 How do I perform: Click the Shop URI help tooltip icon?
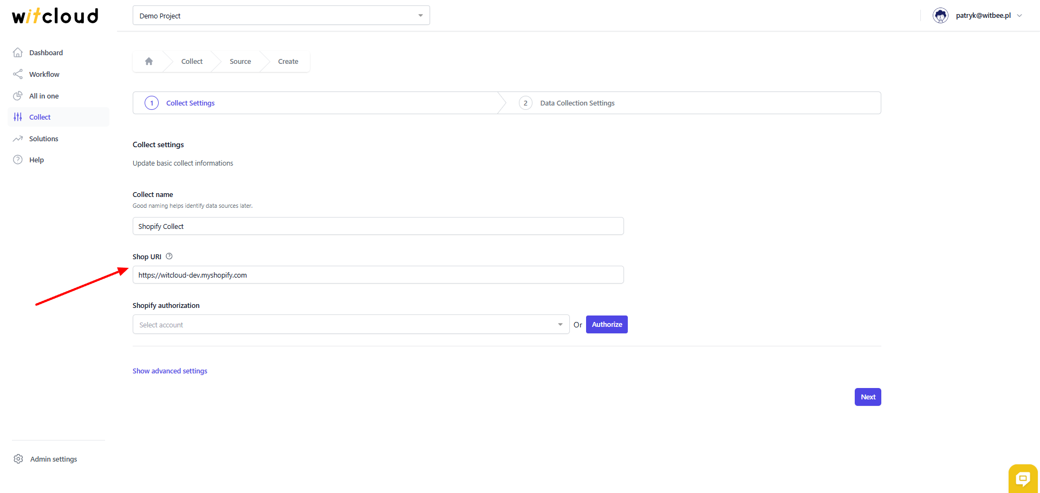click(169, 257)
